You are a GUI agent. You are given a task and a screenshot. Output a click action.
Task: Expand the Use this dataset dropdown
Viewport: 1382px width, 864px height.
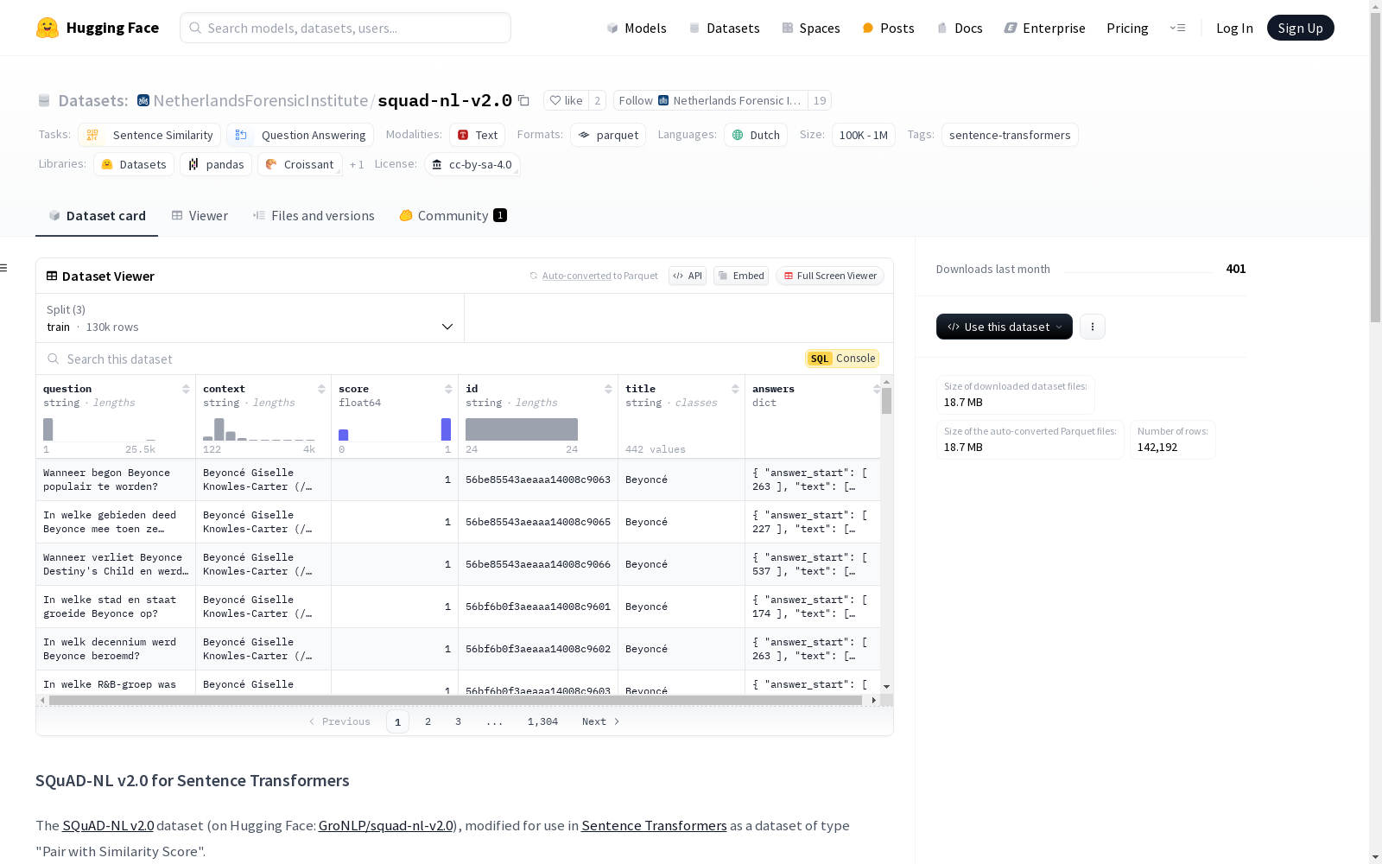coord(1005,327)
